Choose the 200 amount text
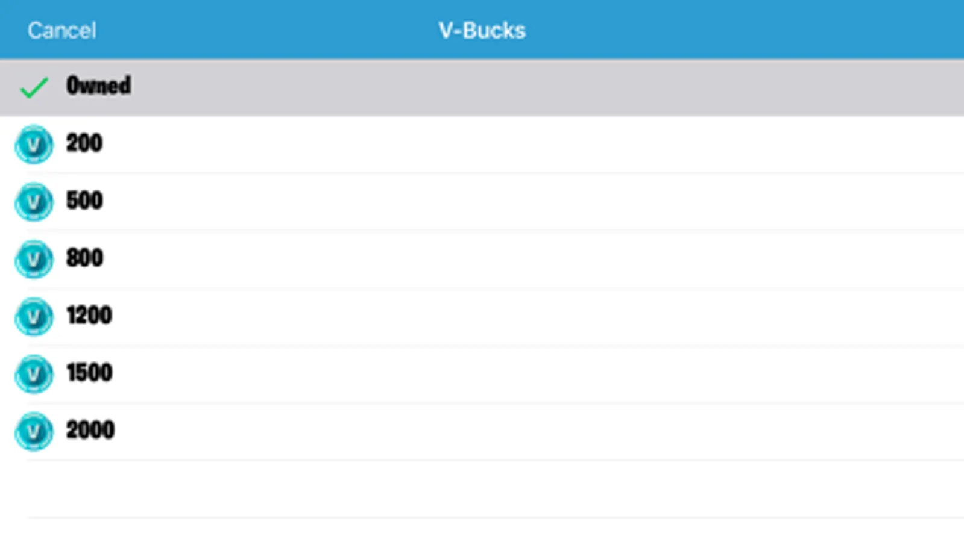964x542 pixels. pyautogui.click(x=84, y=143)
